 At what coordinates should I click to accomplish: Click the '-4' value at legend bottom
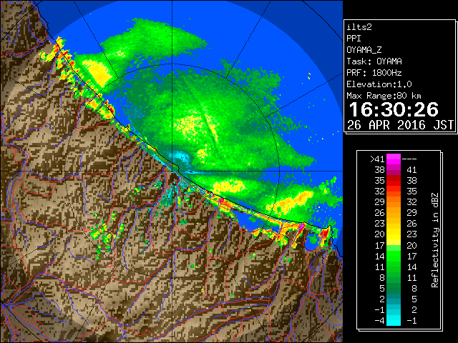click(x=379, y=321)
